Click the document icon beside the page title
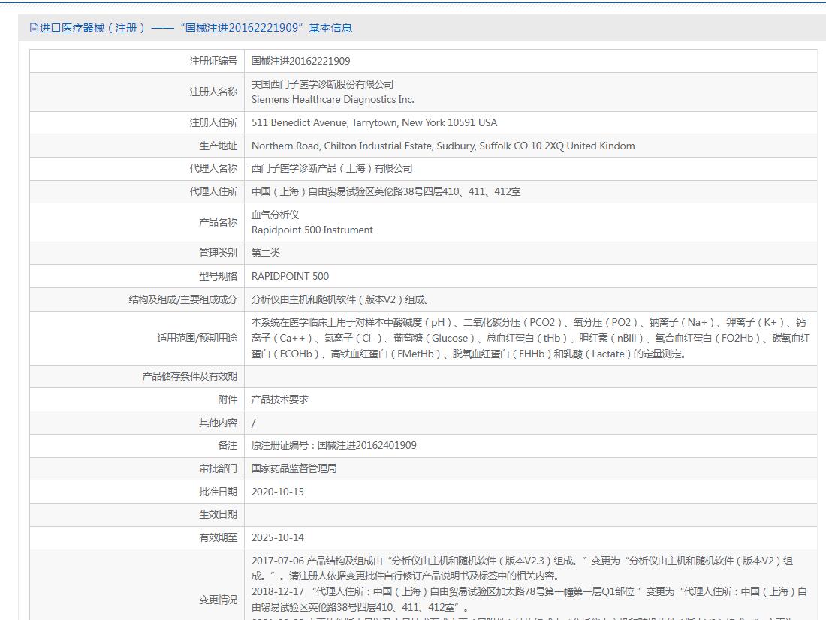Image resolution: width=826 pixels, height=620 pixels. [34, 28]
